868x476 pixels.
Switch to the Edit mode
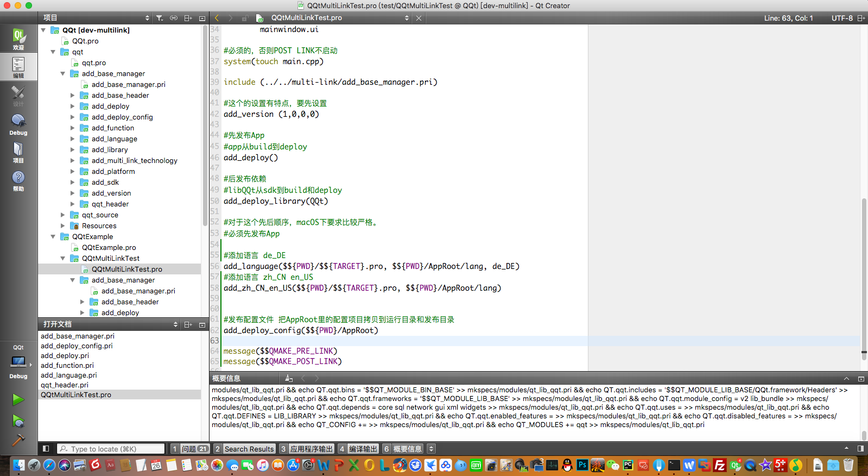[18, 67]
